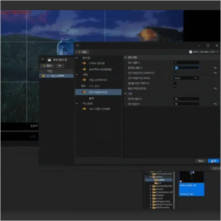Open the anti-aliasing method None dropdown
The width and height of the screenshot is (221, 221).
[x=186, y=78]
